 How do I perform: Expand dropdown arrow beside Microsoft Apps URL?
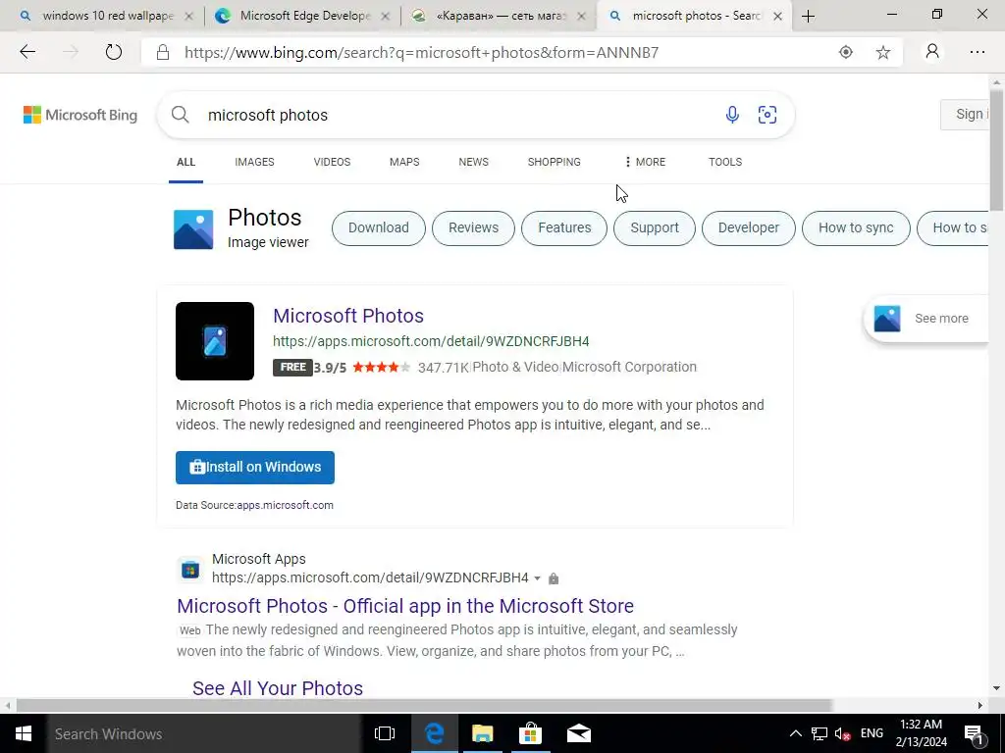point(537,578)
